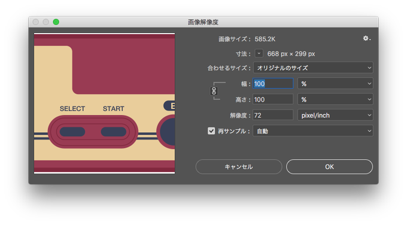
Task: Open the pixel/inch resolution unit dropdown
Action: [335, 115]
